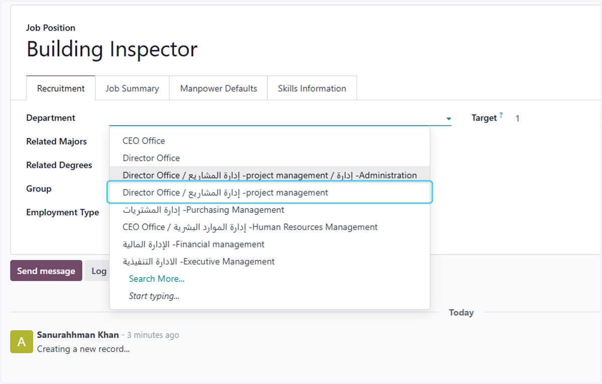Screen dimensions: 602x384
Task: Click the Department dropdown arrow
Action: (448, 119)
